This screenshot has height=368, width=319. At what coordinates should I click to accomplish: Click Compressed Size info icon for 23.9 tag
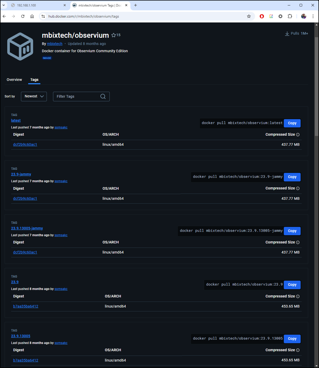[x=298, y=296]
